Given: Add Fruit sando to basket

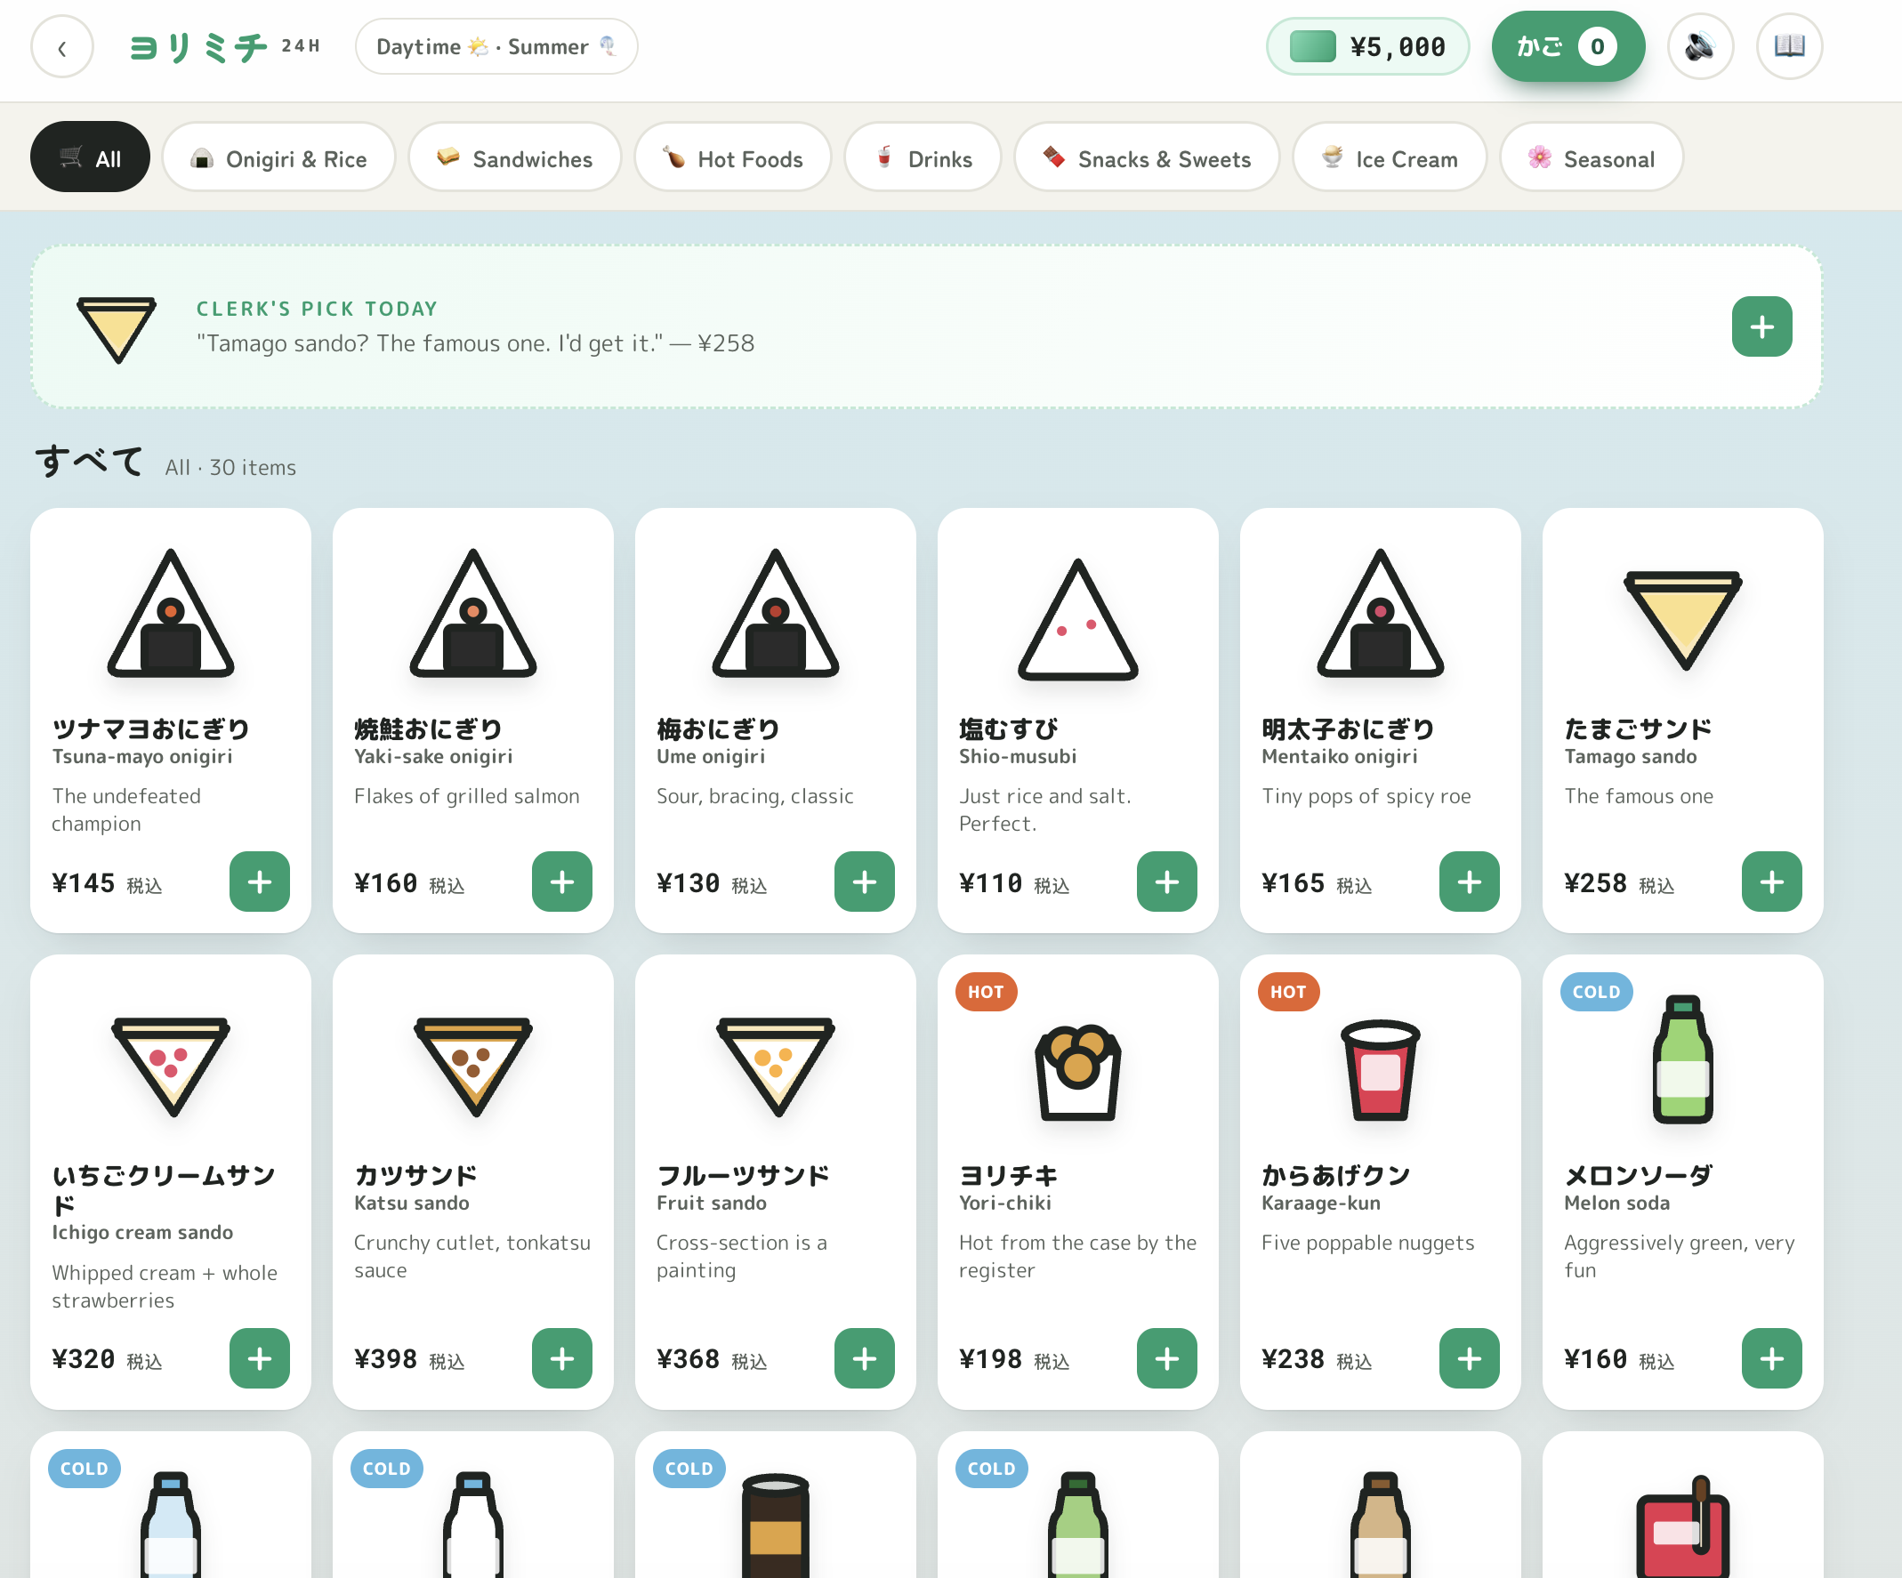Looking at the screenshot, I should (x=864, y=1358).
